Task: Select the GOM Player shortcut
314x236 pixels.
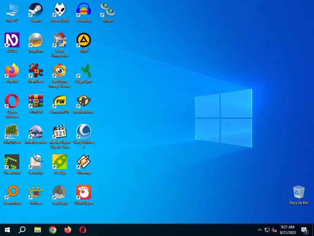Action: coord(83,195)
